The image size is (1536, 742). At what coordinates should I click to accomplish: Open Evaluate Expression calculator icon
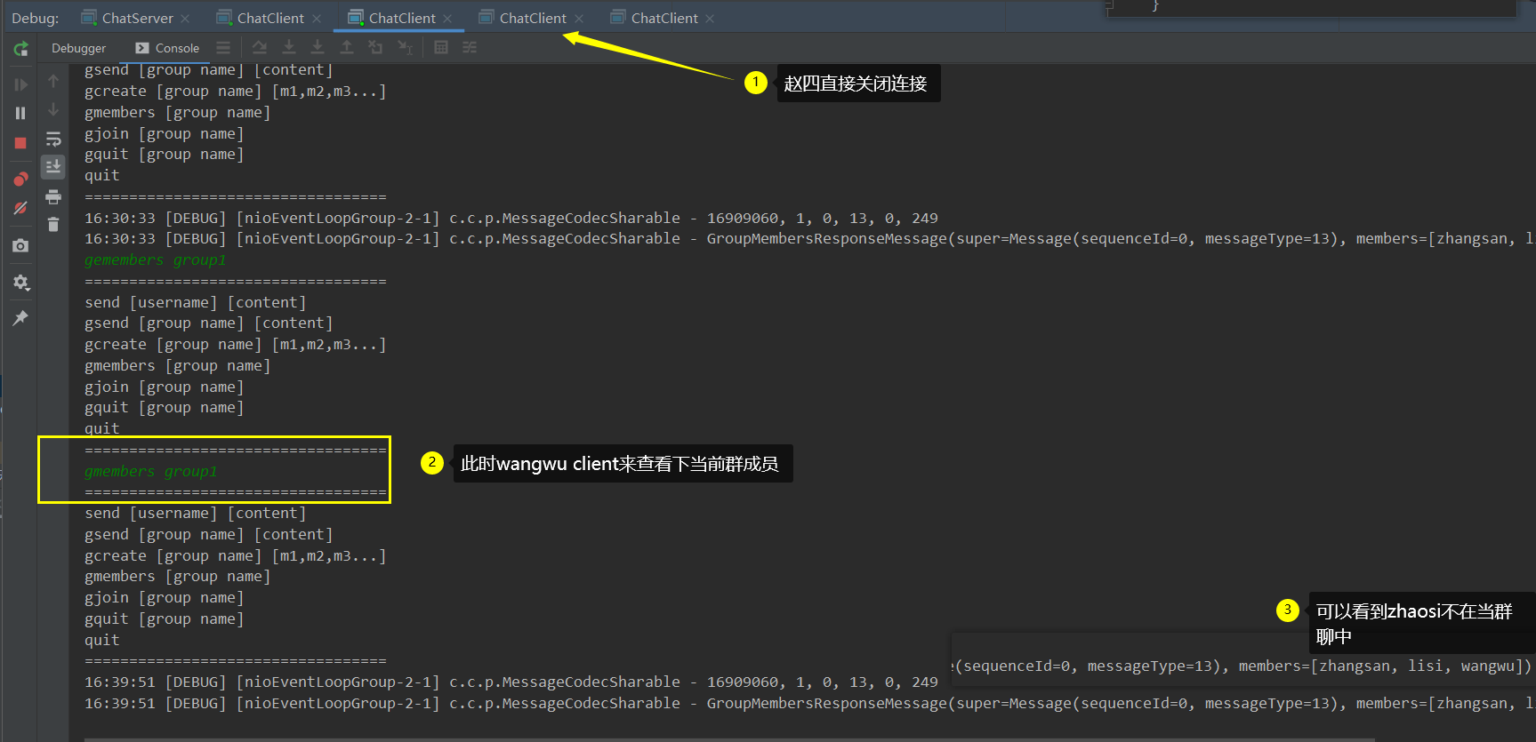[441, 47]
